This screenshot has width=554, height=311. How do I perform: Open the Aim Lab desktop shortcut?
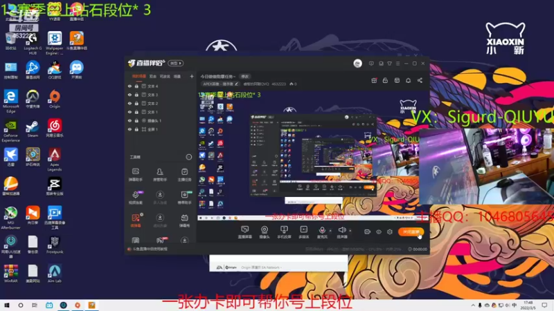pyautogui.click(x=55, y=273)
